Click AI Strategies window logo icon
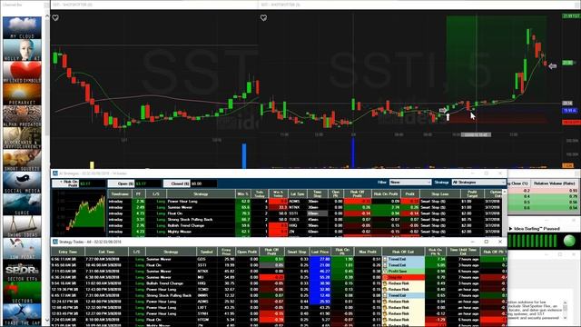This screenshot has width=581, height=327. (x=54, y=173)
